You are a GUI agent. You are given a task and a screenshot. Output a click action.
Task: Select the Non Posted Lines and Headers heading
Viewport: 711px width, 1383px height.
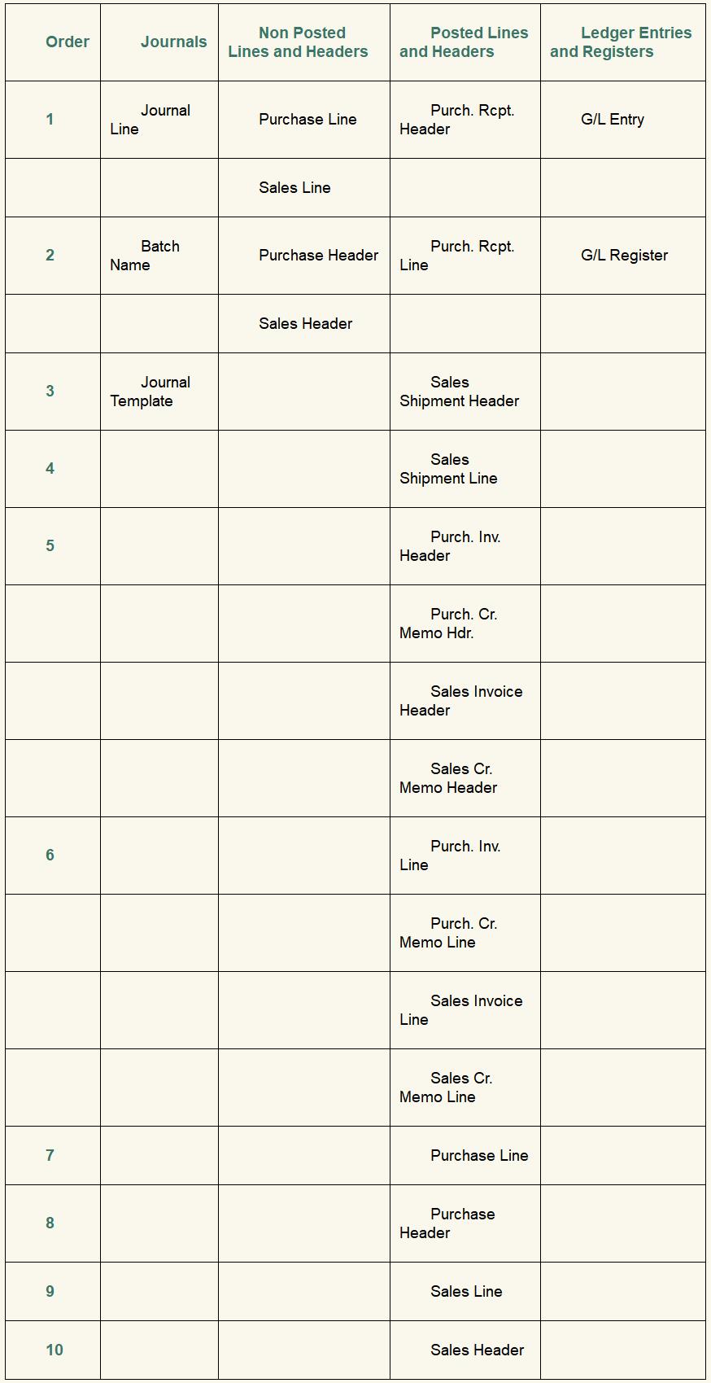click(299, 42)
